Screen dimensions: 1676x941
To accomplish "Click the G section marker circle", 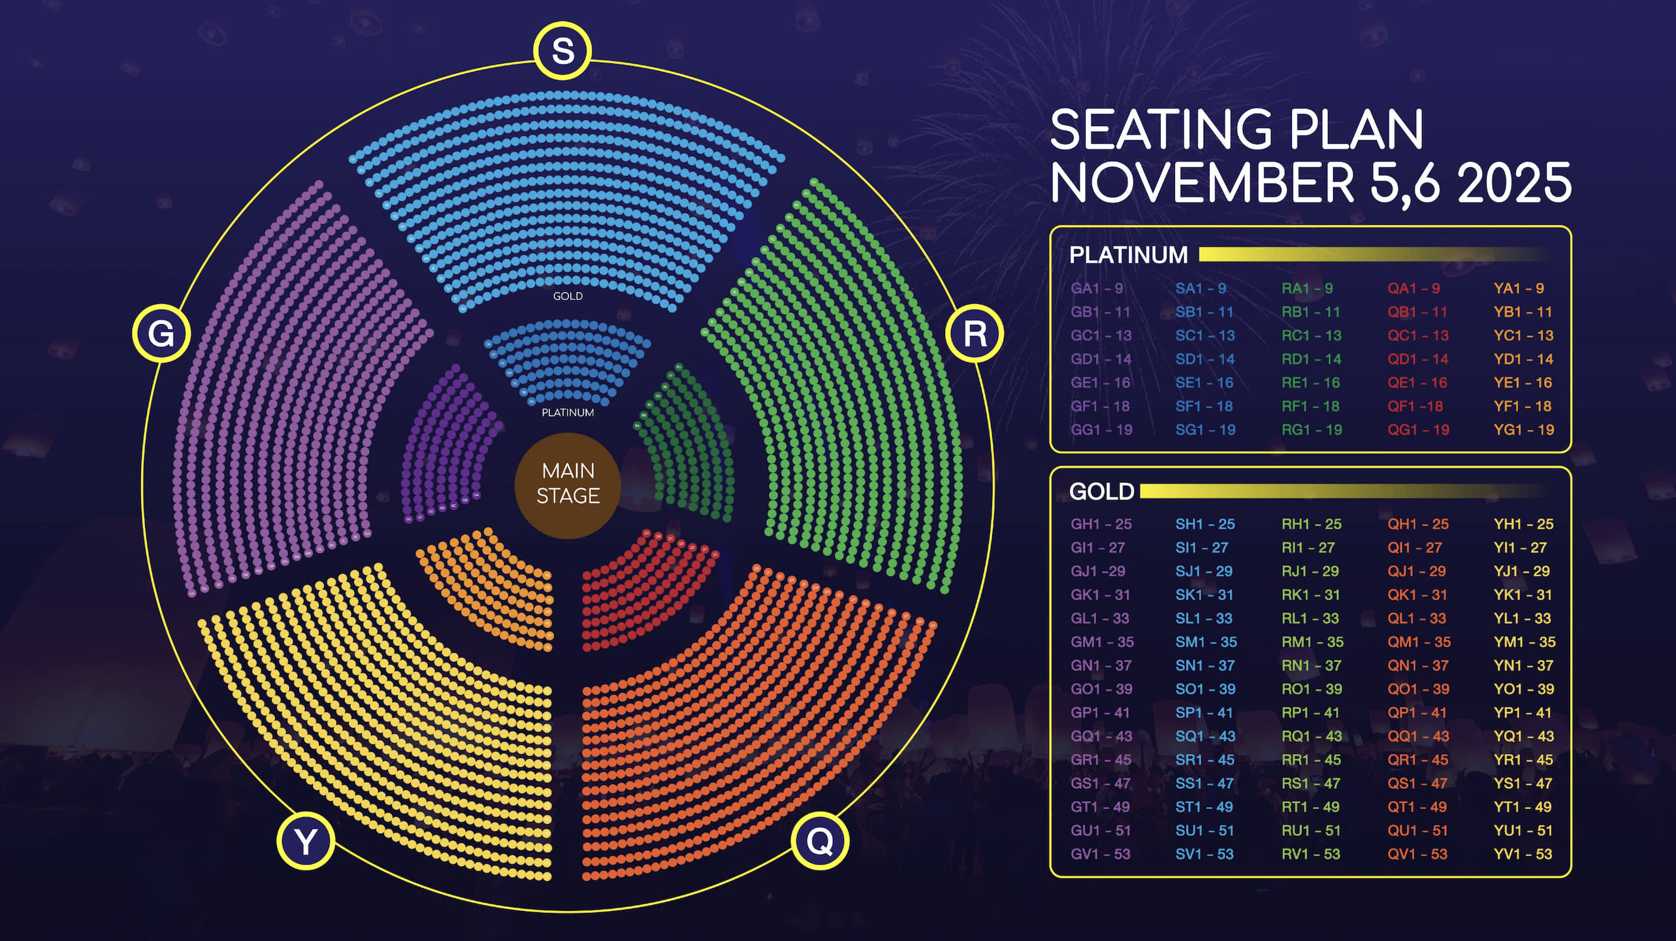I will click(161, 333).
